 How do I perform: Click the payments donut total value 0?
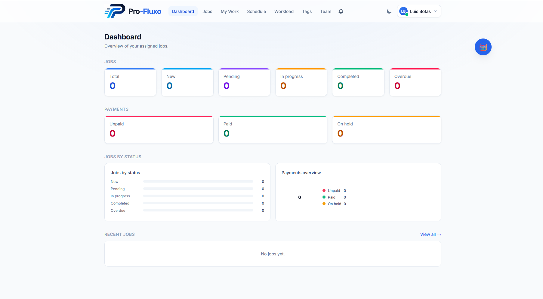coord(300,197)
